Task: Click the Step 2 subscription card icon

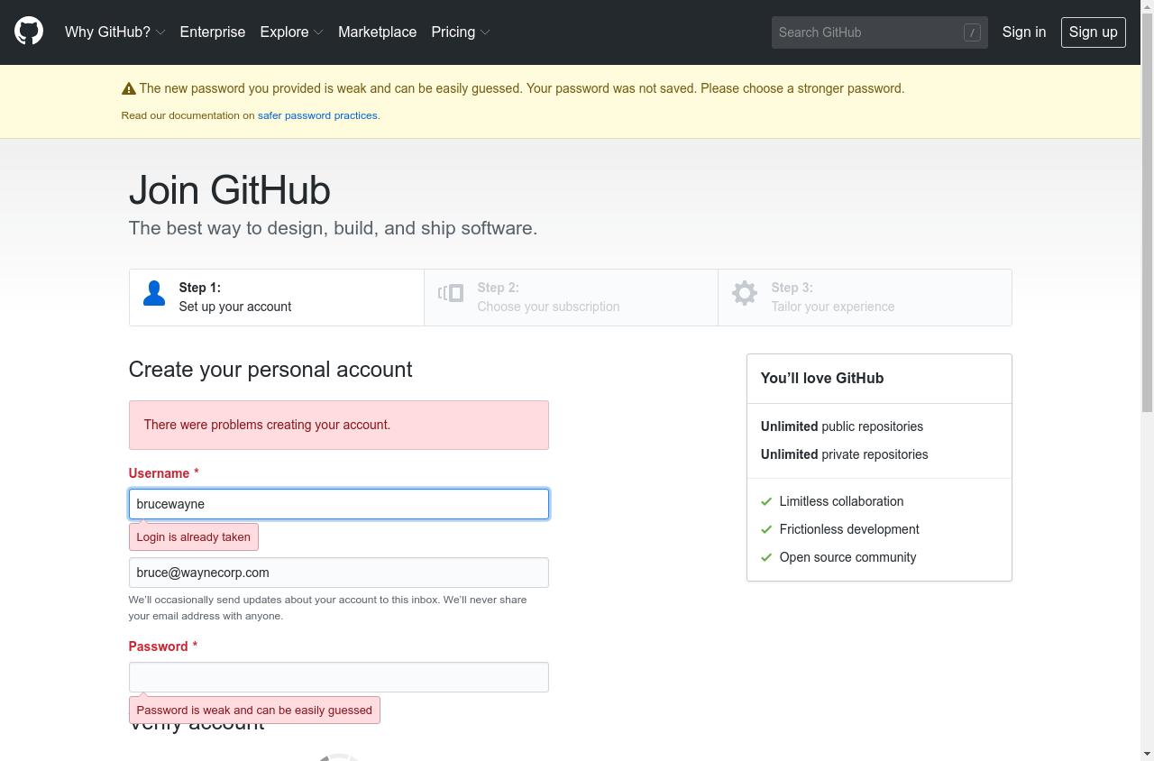Action: (450, 293)
